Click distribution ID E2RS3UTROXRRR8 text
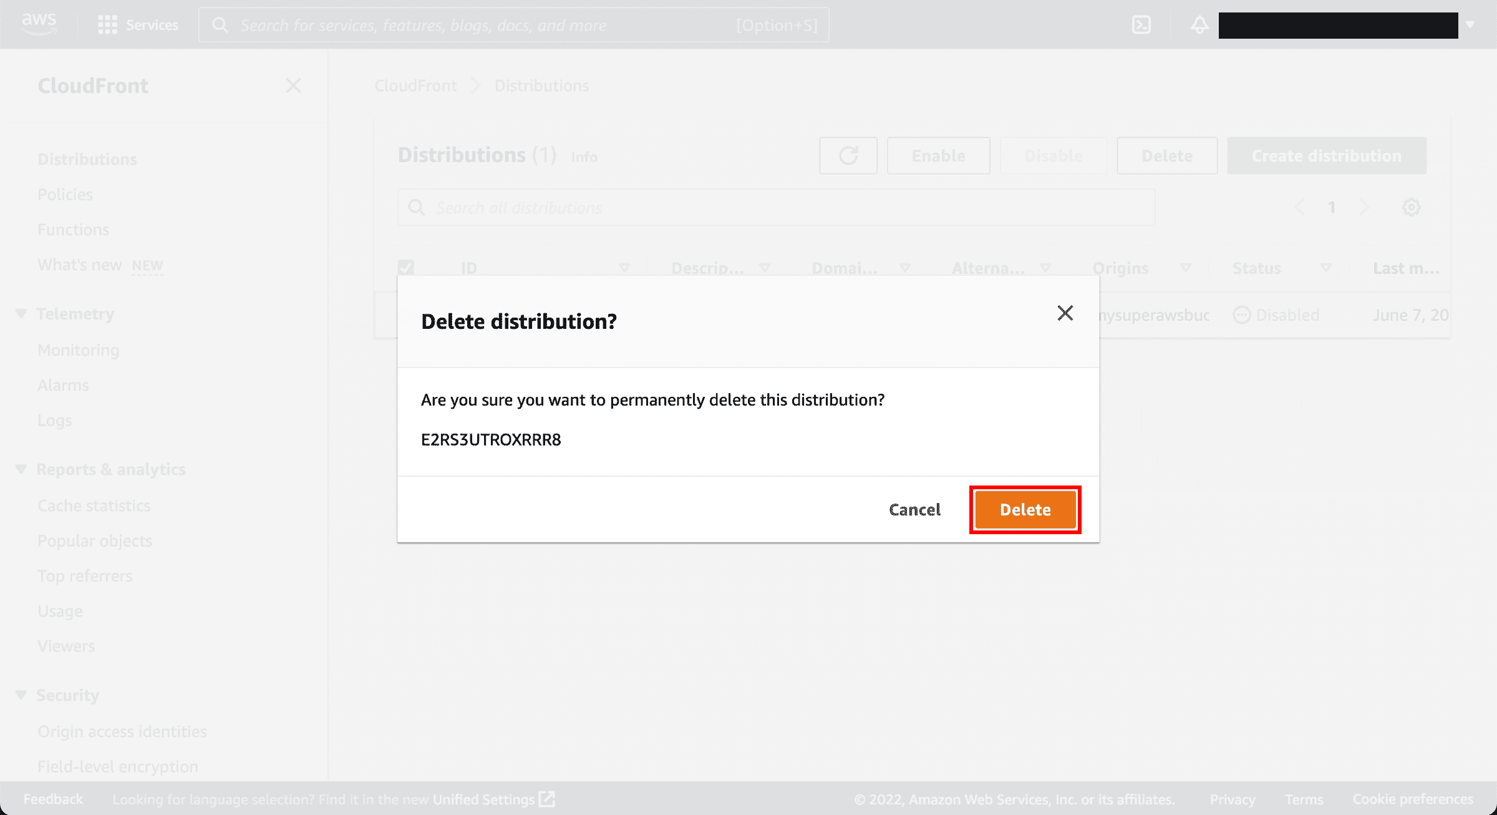The width and height of the screenshot is (1497, 815). [x=491, y=440]
